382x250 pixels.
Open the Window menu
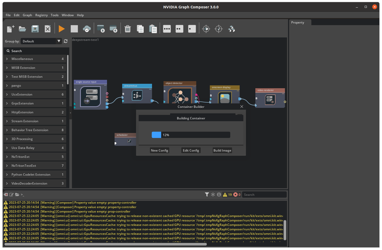point(68,15)
